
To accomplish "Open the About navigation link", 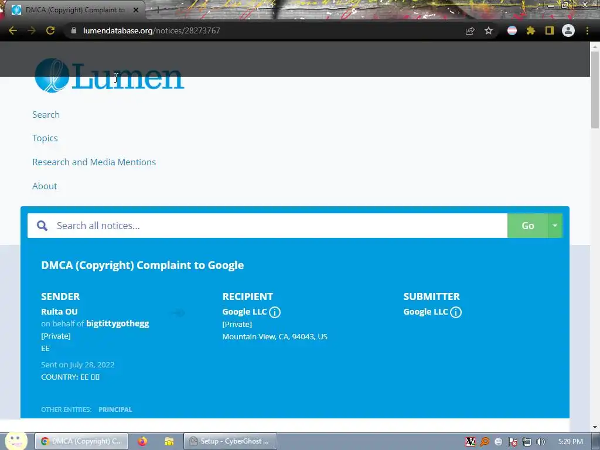I will pos(45,186).
